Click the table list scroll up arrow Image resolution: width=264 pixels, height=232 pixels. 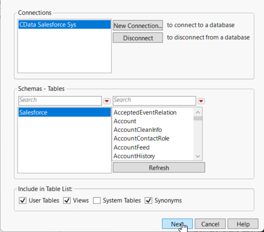198,112
